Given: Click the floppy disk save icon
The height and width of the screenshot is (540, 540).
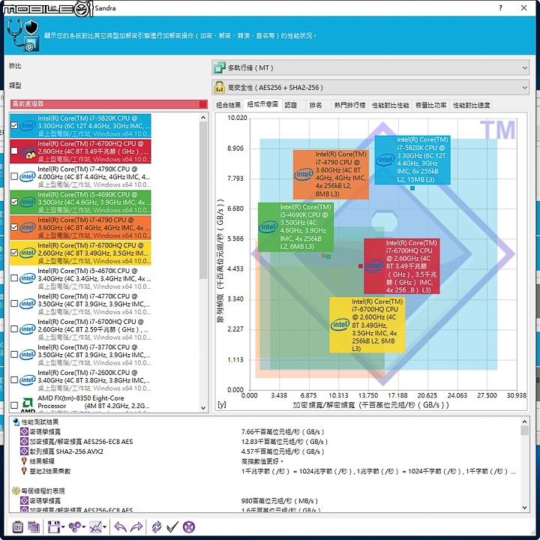Looking at the screenshot, I should click(x=54, y=527).
